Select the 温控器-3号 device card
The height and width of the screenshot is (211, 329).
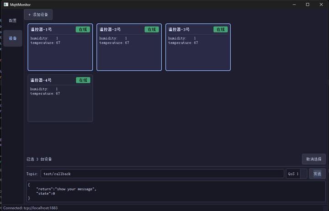click(x=198, y=47)
